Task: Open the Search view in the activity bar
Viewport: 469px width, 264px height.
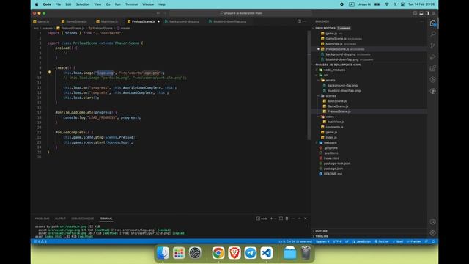Action: coord(432,34)
